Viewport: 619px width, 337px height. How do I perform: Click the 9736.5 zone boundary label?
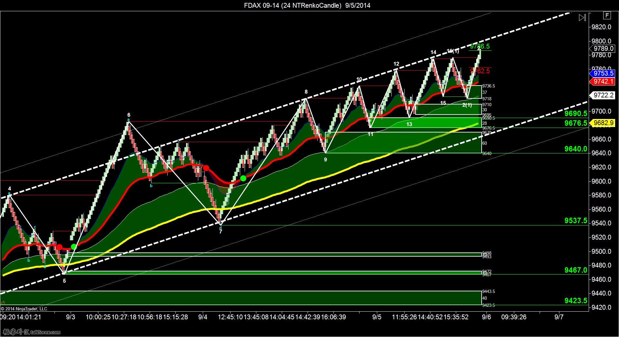click(x=488, y=86)
